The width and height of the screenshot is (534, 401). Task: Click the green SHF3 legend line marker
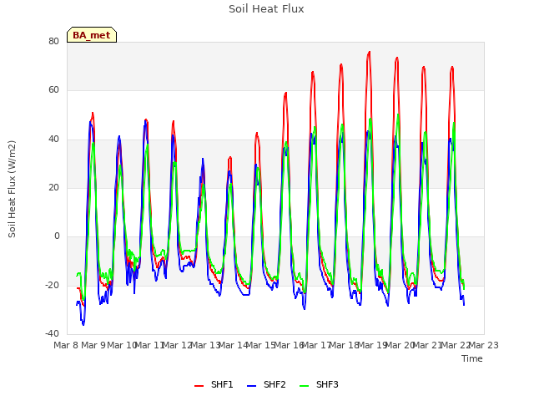[304, 386]
